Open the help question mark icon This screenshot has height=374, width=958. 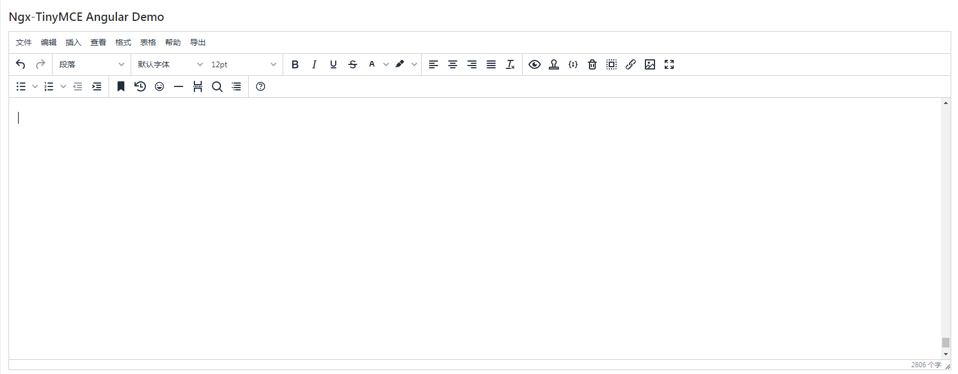tap(261, 86)
